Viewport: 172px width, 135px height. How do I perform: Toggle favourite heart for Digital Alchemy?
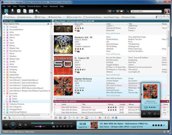pos(75,93)
